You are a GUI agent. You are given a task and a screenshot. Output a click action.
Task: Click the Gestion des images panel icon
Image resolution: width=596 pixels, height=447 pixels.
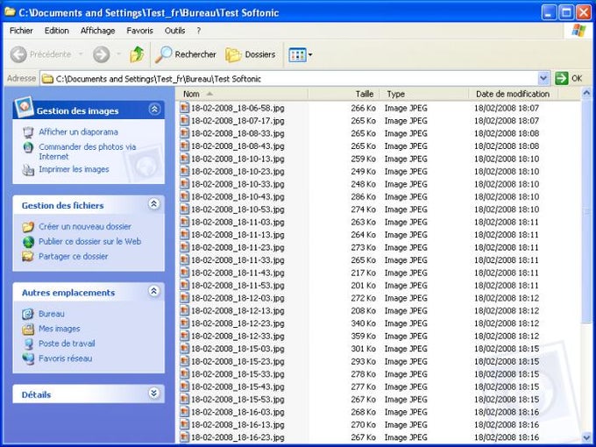[24, 107]
